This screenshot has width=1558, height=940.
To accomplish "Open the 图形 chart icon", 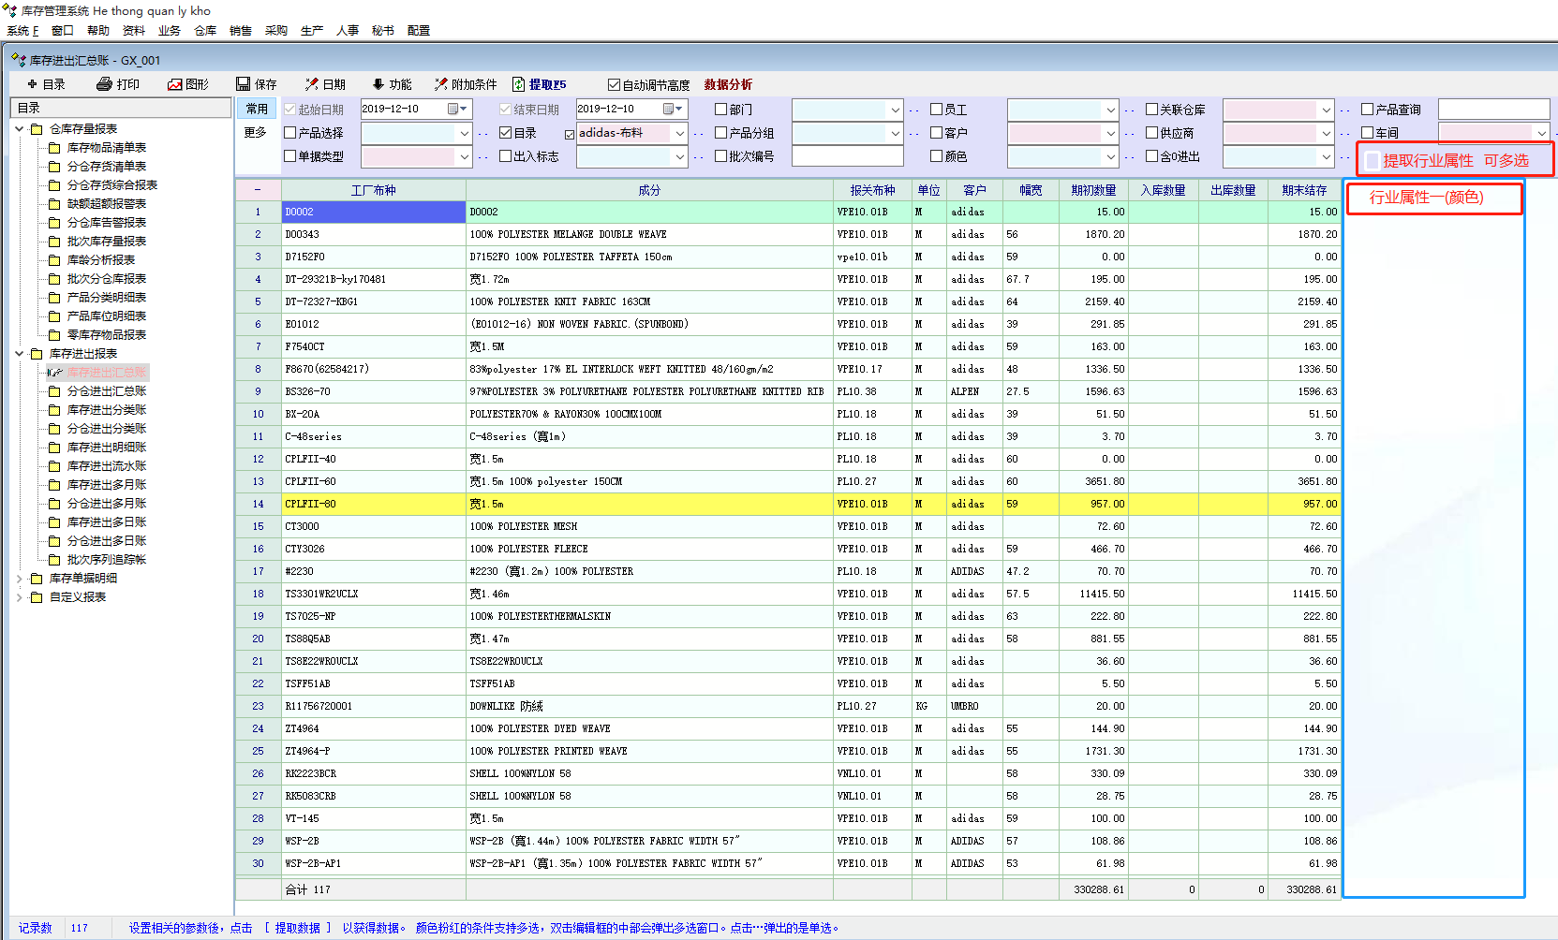I will 174,84.
